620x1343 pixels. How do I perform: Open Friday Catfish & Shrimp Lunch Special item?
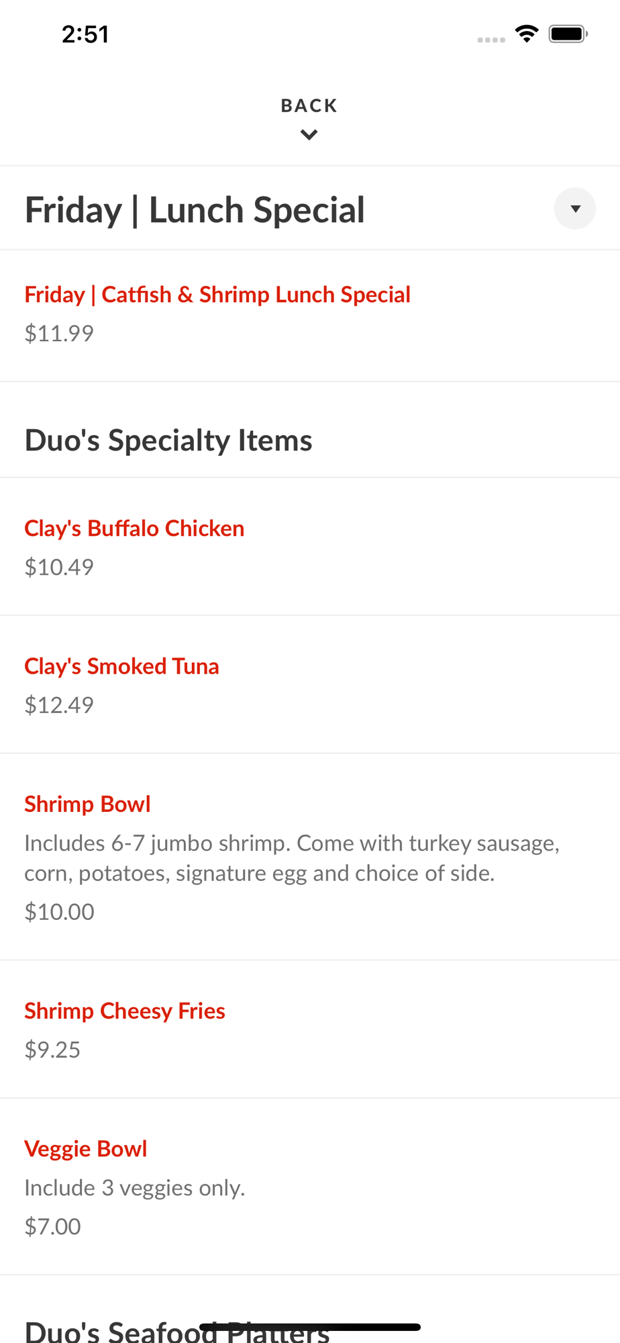[x=217, y=295]
